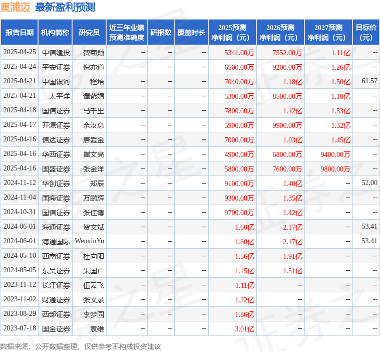This screenshot has height=351, width=380.
Task: Select value 7552.00万
Action: point(287,53)
